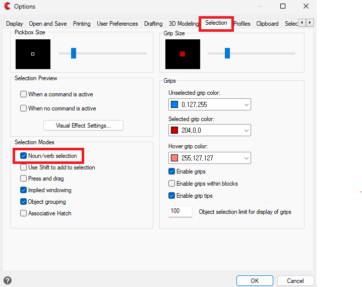This screenshot has width=362, height=287.
Task: Enable Associative Hatch checkbox
Action: click(24, 213)
